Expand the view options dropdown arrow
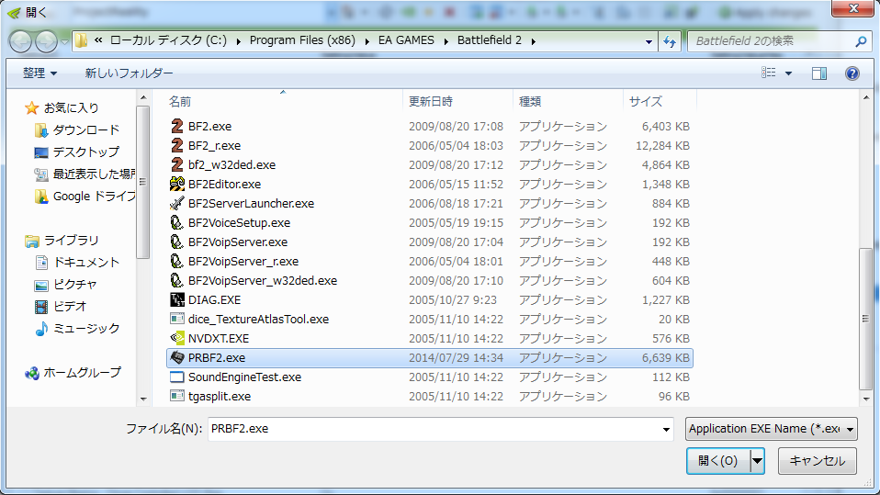The width and height of the screenshot is (880, 495). pos(789,73)
